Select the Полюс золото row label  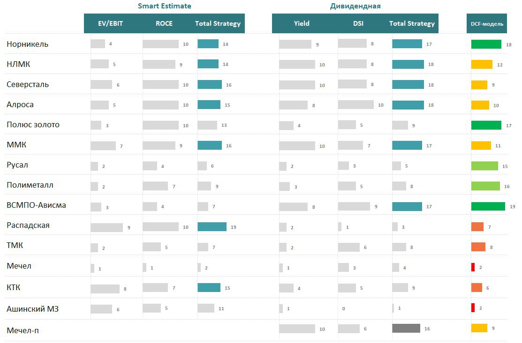click(x=33, y=124)
